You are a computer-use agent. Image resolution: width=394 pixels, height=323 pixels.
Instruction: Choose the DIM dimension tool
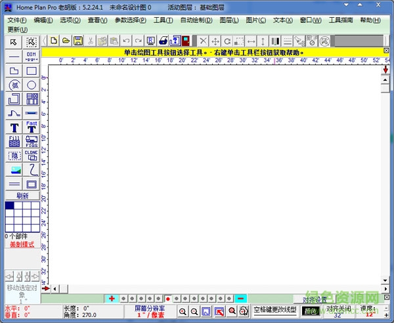point(32,56)
